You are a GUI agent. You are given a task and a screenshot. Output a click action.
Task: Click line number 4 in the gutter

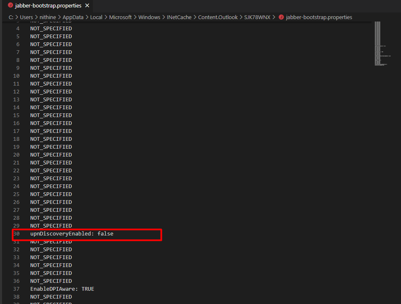[18, 29]
